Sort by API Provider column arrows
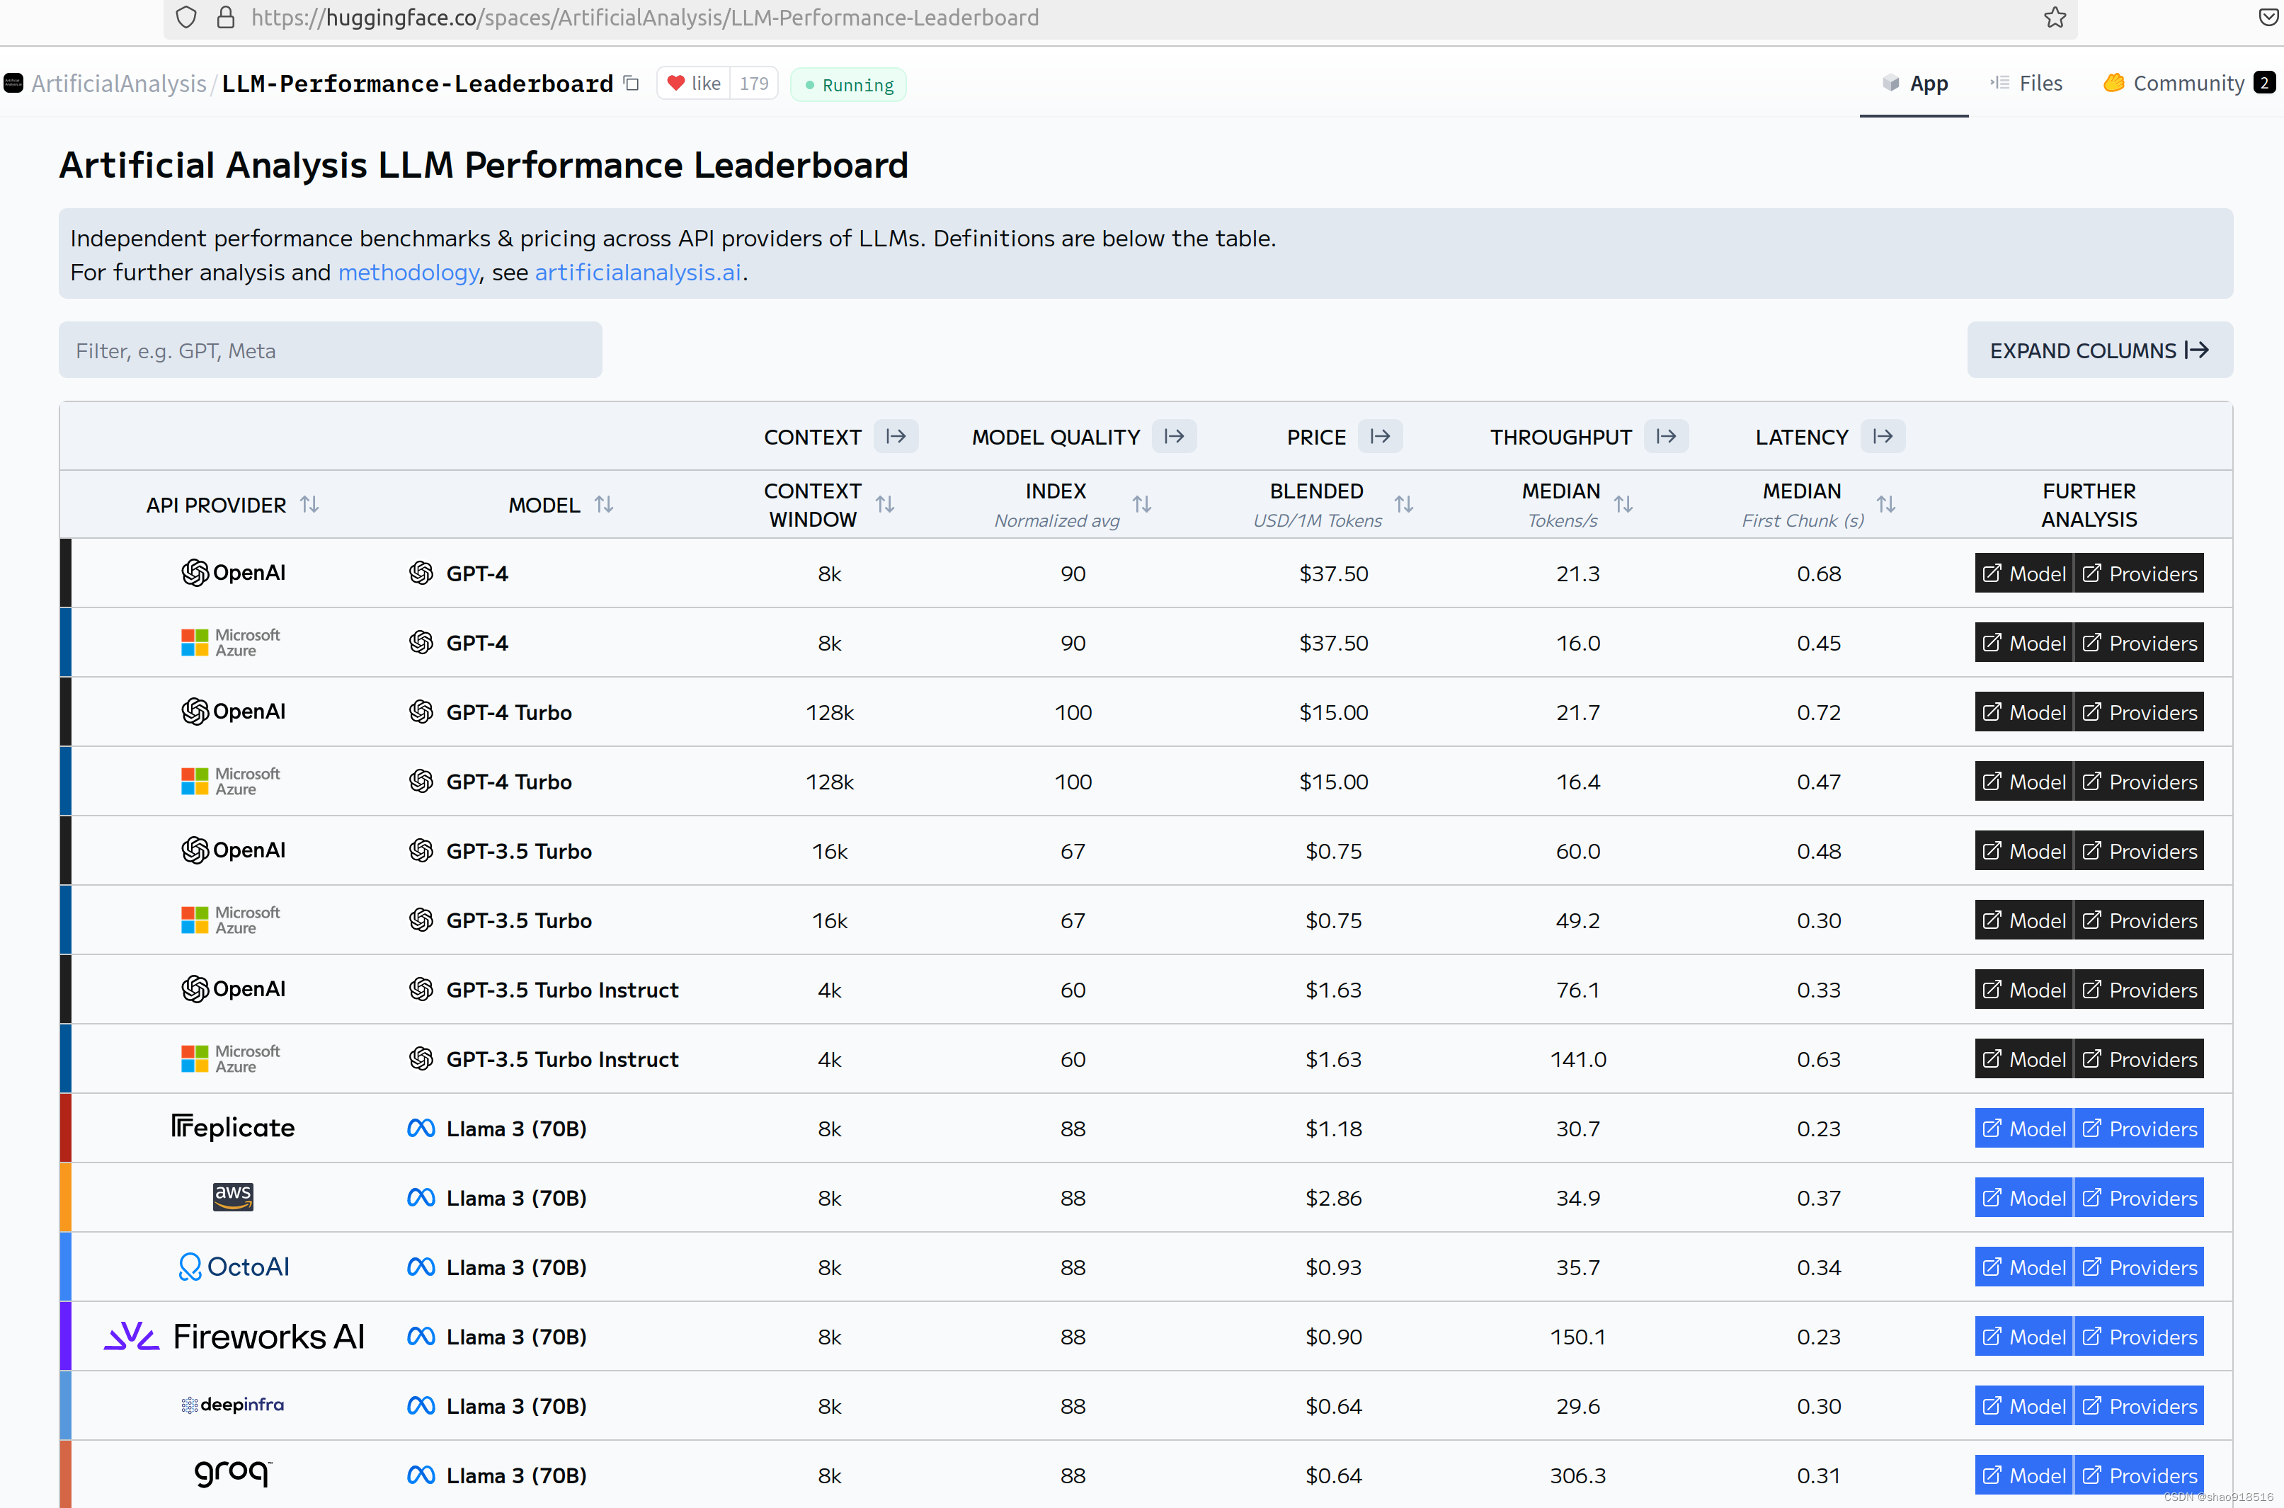Viewport: 2284px width, 1508px height. click(x=309, y=504)
